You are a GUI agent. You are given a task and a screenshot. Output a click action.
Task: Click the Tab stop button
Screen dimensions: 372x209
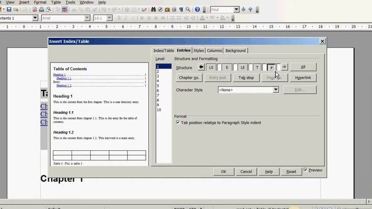[246, 77]
